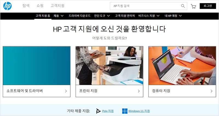Screen dimensions: 219x116
Task: Open the 탐색 top menu
Action: coord(26,6)
